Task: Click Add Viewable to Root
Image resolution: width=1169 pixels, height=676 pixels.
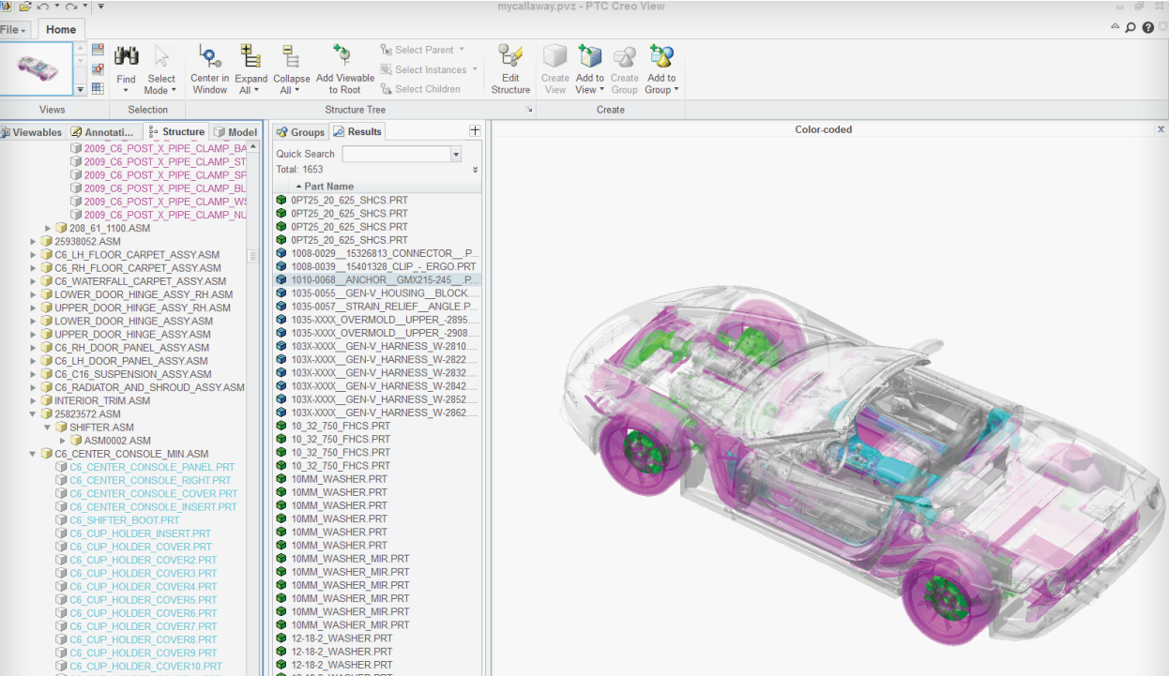Action: [x=344, y=68]
